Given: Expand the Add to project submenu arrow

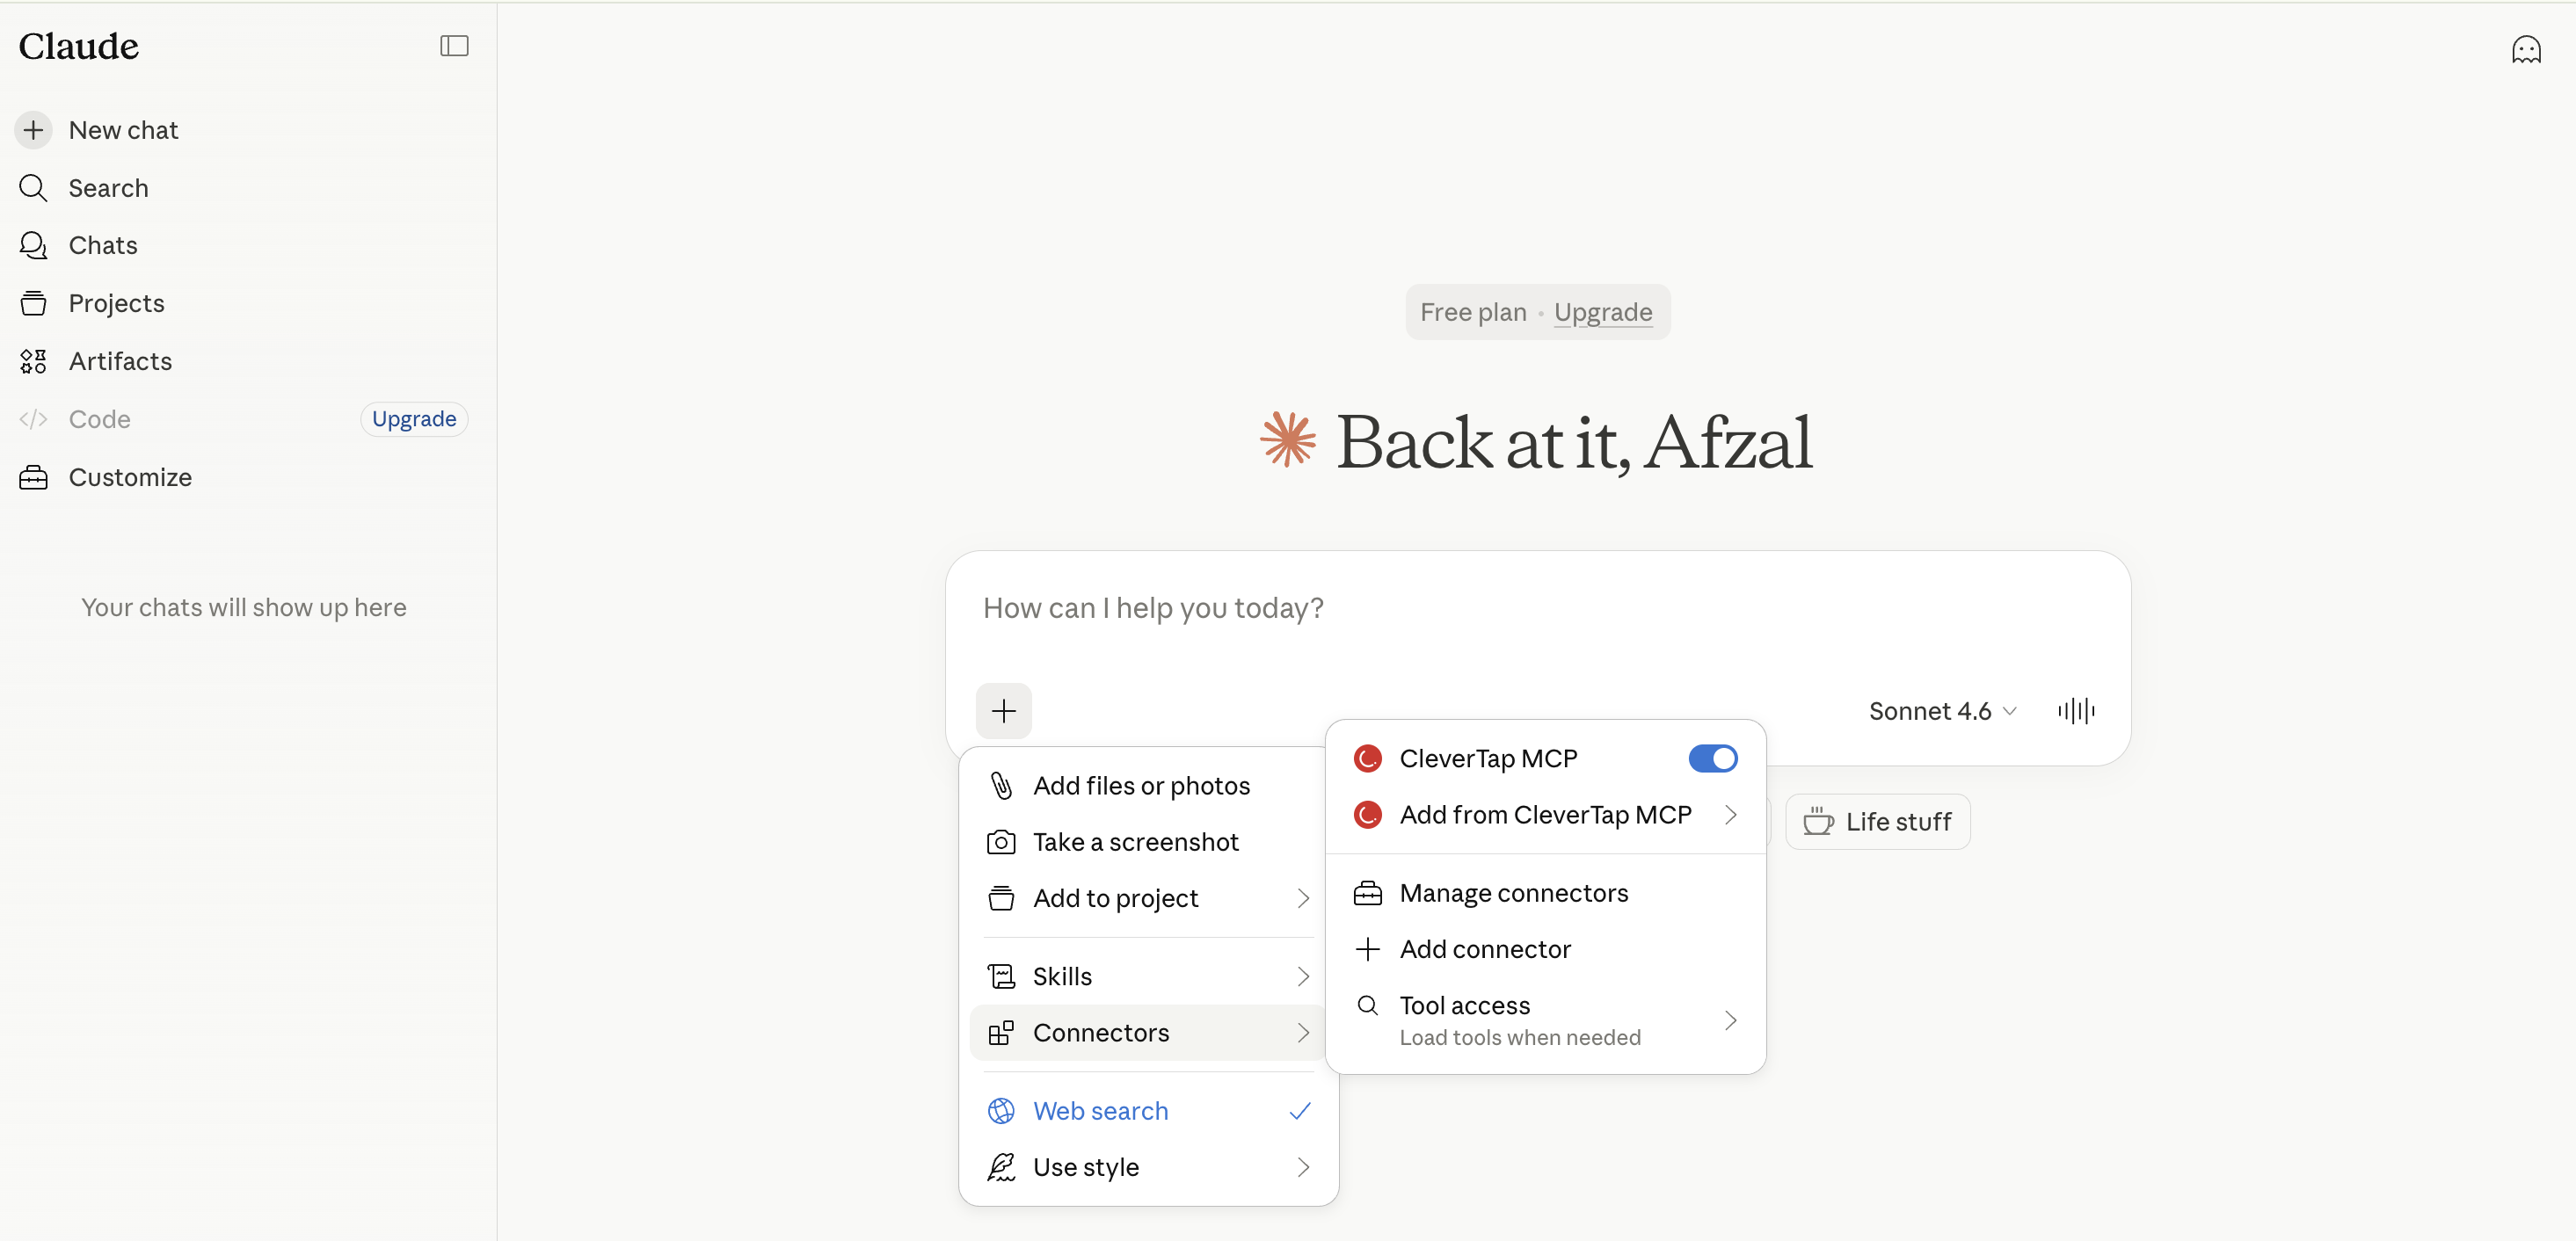Looking at the screenshot, I should click(x=1303, y=898).
